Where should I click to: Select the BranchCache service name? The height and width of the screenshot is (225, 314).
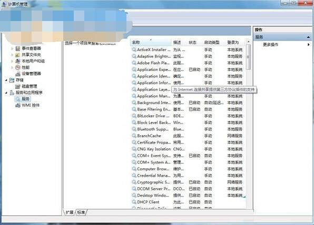[149, 136]
